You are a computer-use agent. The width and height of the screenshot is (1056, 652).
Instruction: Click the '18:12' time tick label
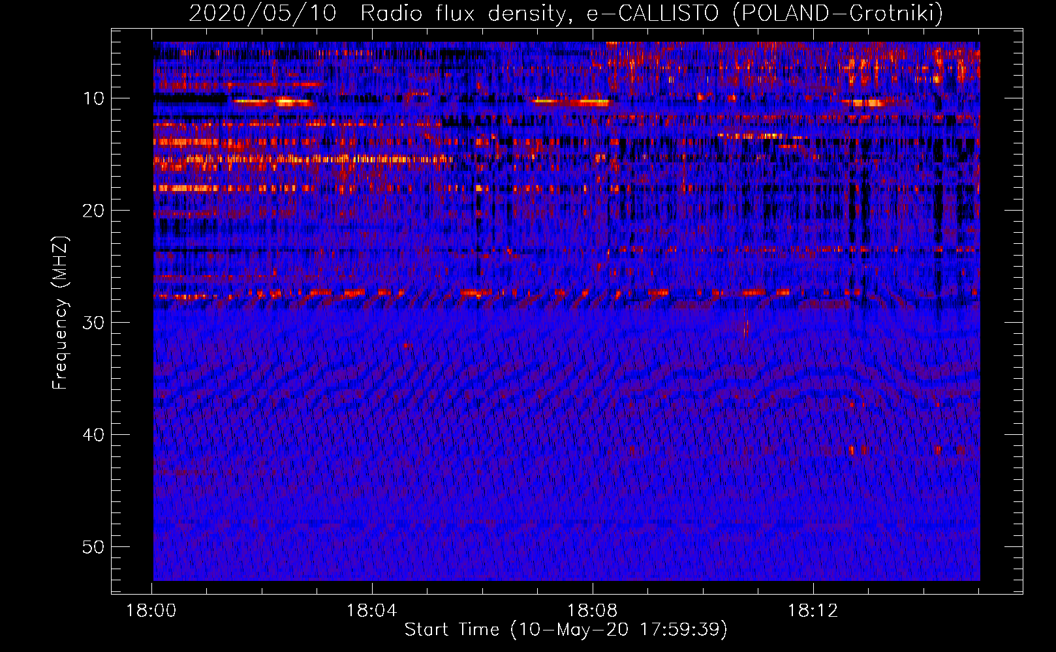point(813,611)
